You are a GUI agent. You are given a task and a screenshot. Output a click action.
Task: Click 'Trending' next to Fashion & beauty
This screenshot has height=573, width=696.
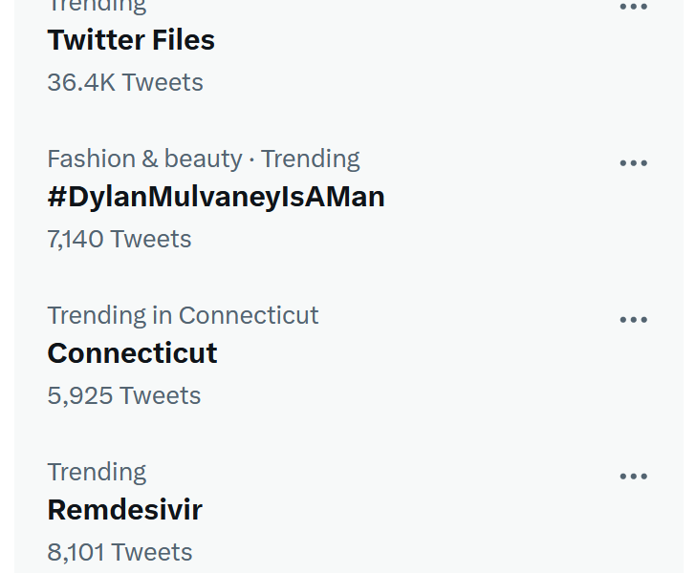(311, 159)
